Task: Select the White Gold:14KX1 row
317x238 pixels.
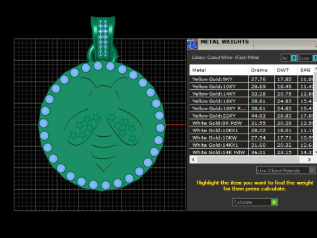Action: pyautogui.click(x=252, y=145)
